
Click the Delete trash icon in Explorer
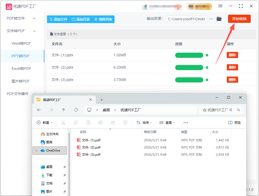tap(125, 123)
